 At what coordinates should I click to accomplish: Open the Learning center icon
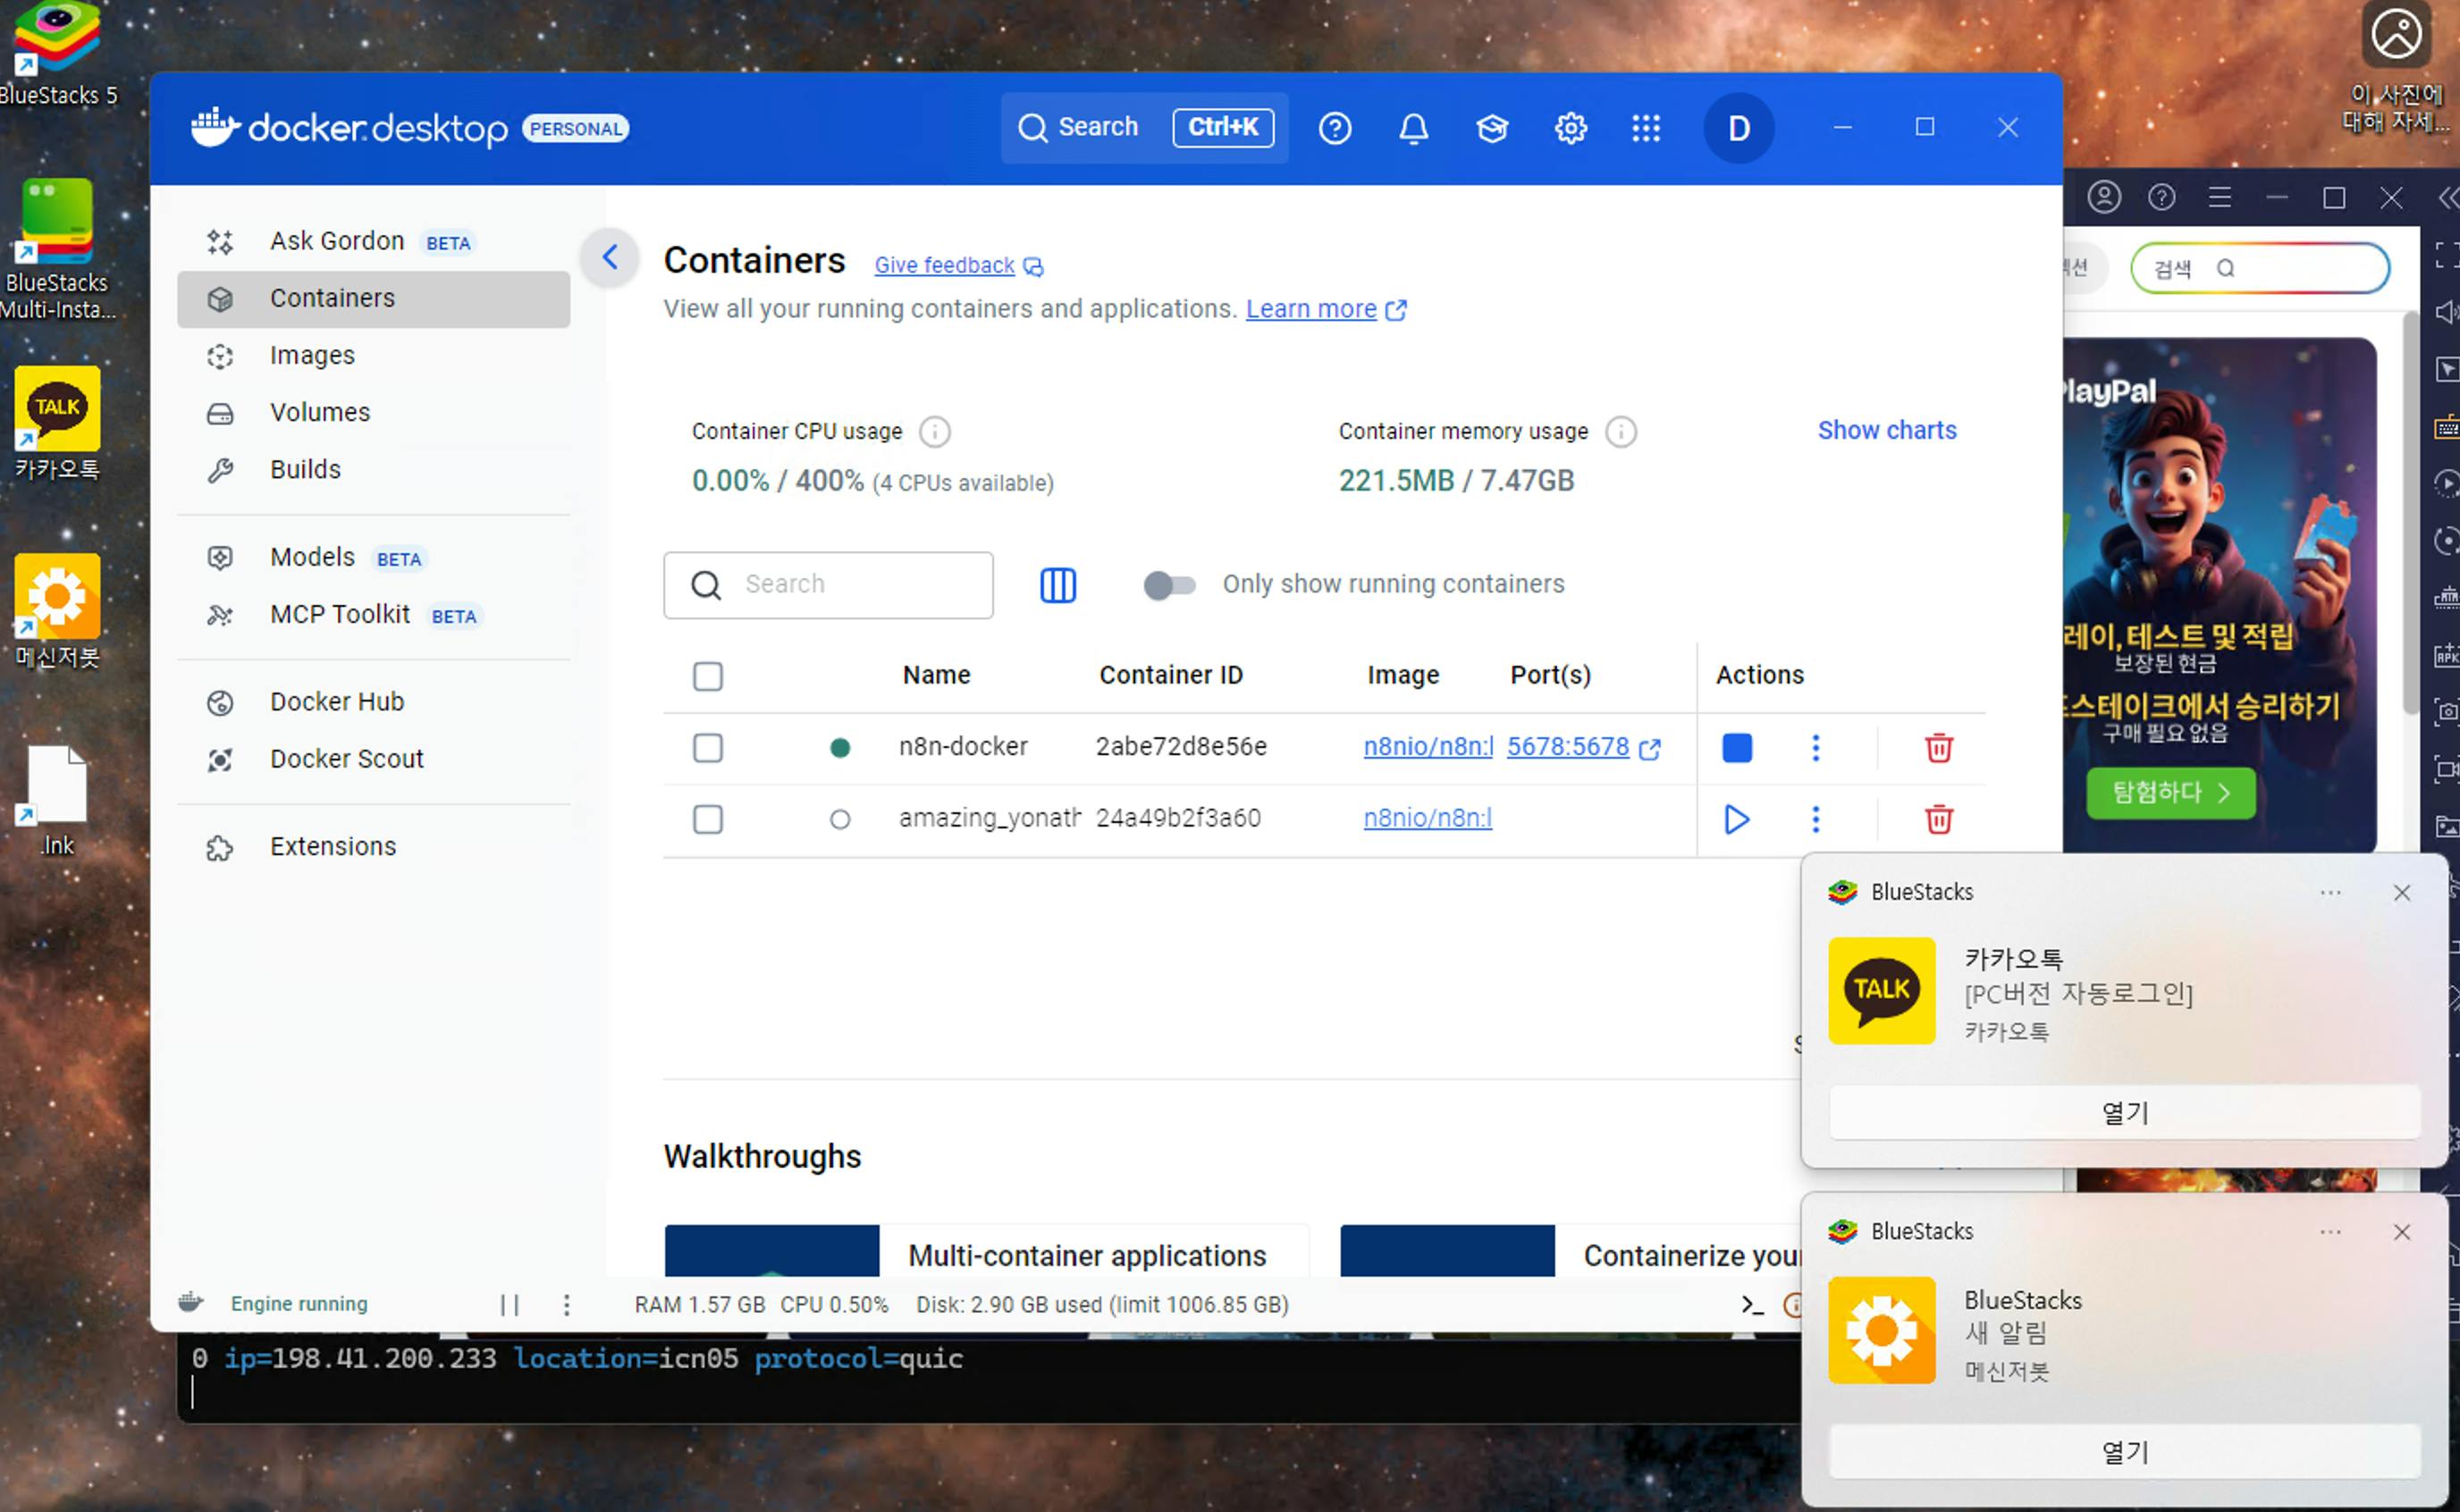coord(1492,128)
